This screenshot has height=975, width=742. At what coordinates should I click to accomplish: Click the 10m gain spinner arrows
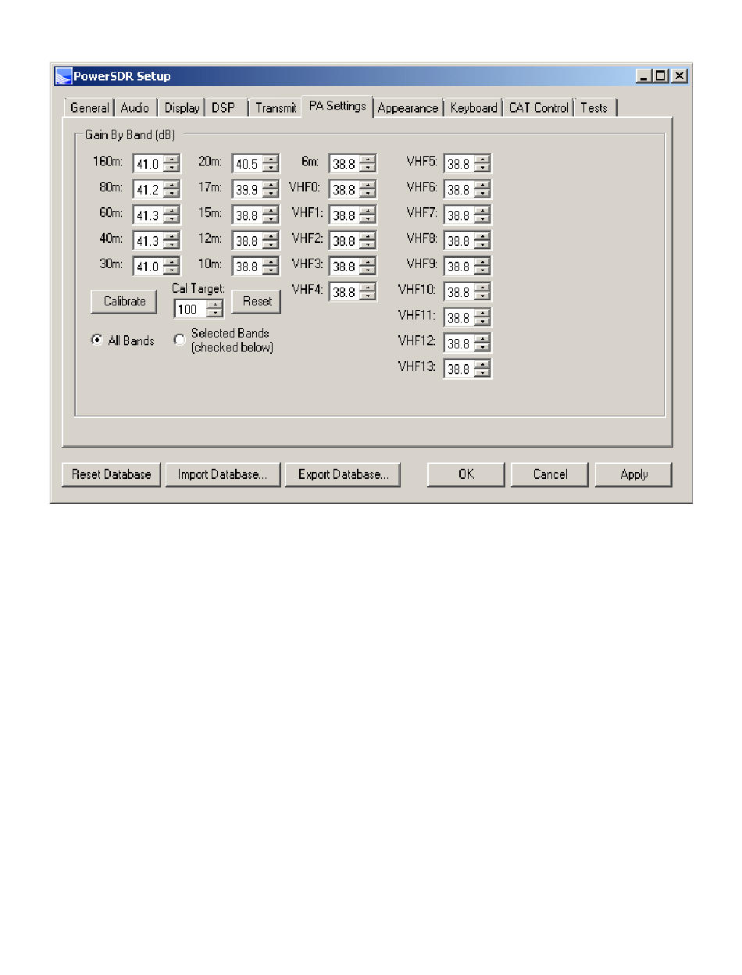[270, 266]
